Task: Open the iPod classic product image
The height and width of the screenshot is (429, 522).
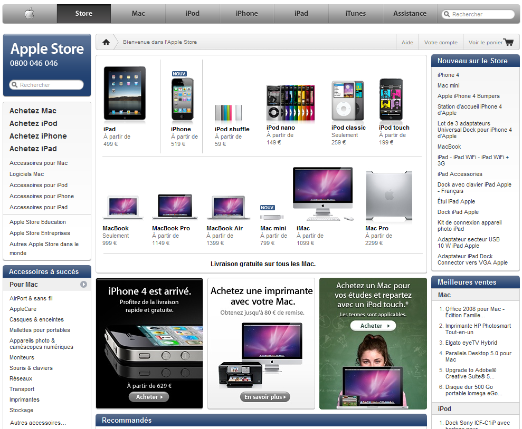Action: tap(347, 100)
